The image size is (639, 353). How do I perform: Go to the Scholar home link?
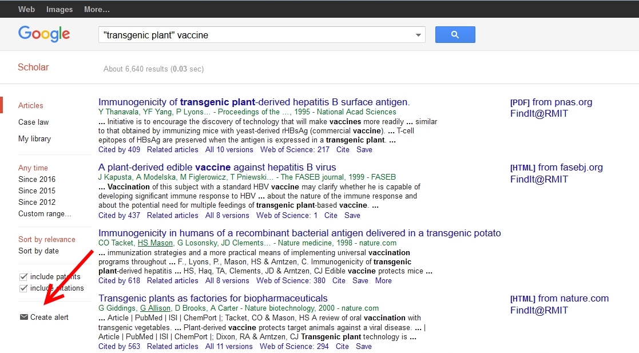coord(33,68)
